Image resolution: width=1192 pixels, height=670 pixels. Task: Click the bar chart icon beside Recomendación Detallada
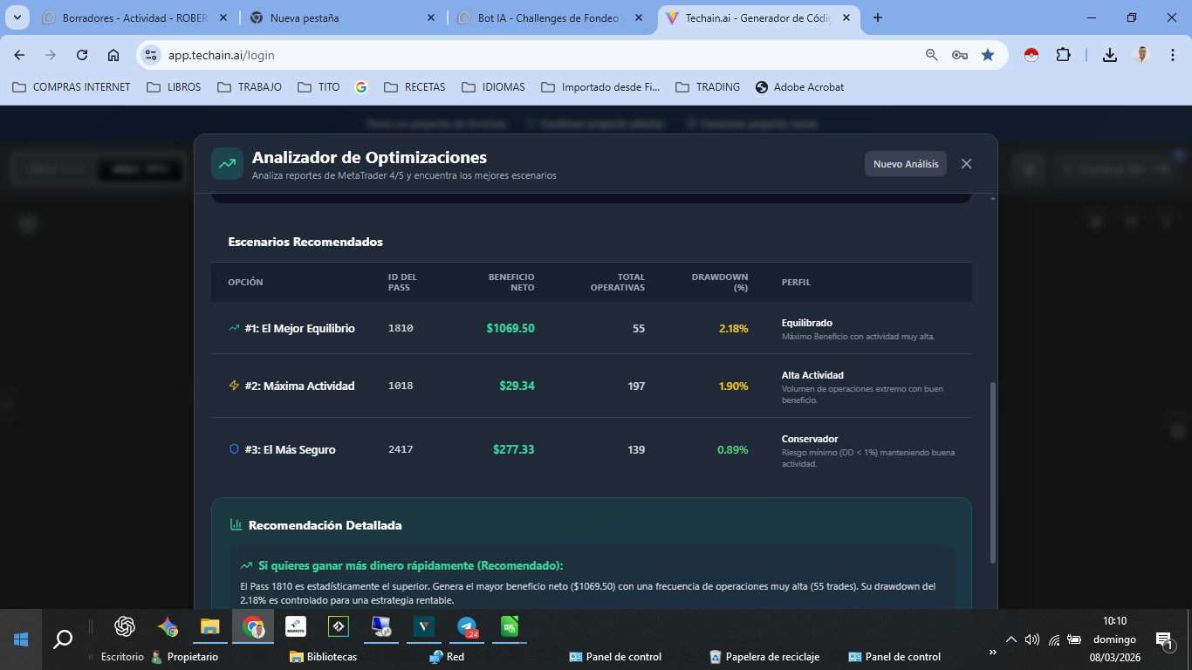click(x=236, y=525)
